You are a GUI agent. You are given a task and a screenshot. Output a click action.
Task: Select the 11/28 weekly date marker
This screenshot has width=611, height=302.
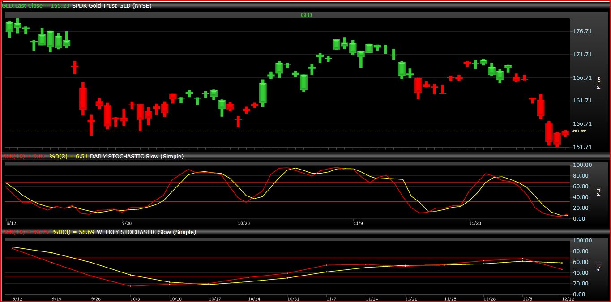(x=489, y=299)
